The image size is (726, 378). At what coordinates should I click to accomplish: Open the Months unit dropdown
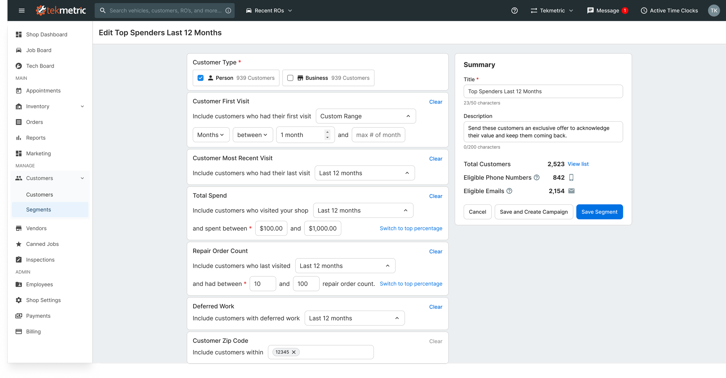coord(211,135)
